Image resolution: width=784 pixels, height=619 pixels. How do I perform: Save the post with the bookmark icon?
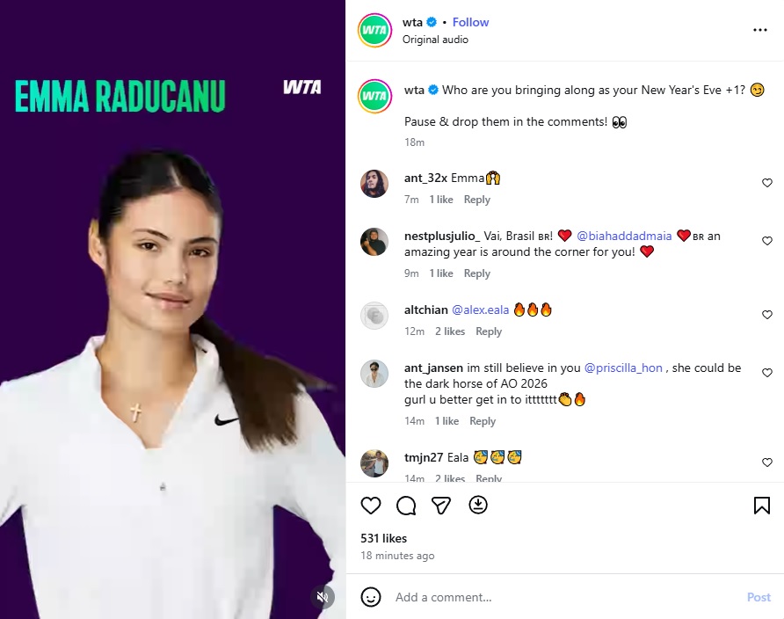[761, 506]
